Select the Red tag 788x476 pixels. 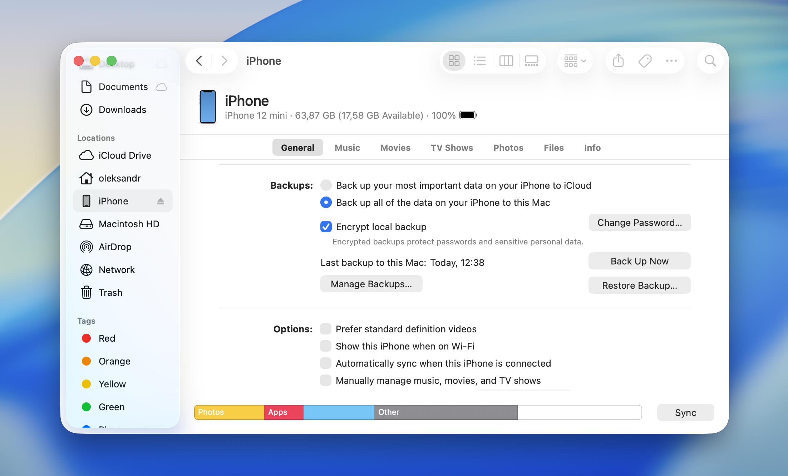coord(123,338)
